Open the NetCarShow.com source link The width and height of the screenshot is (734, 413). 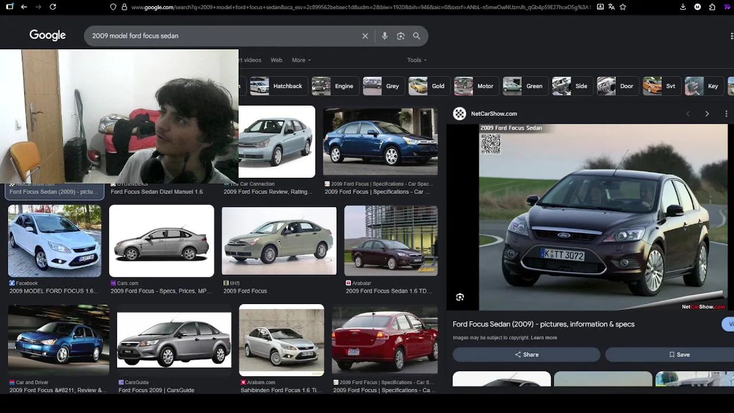tap(494, 114)
